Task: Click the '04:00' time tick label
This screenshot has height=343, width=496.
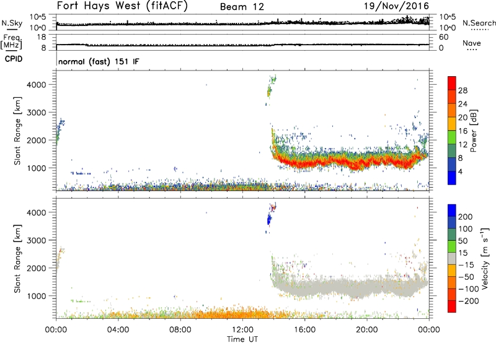Action: (x=118, y=330)
